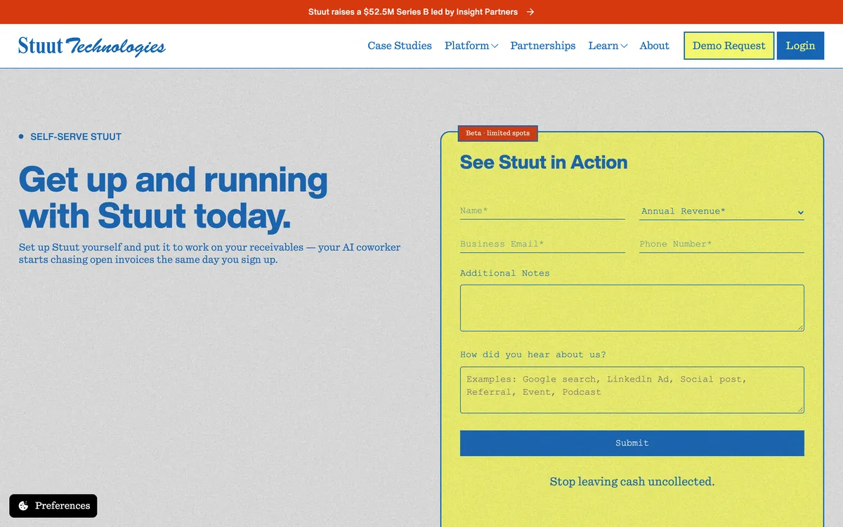Open the Annual Revenue dropdown
843x527 pixels.
(x=721, y=211)
